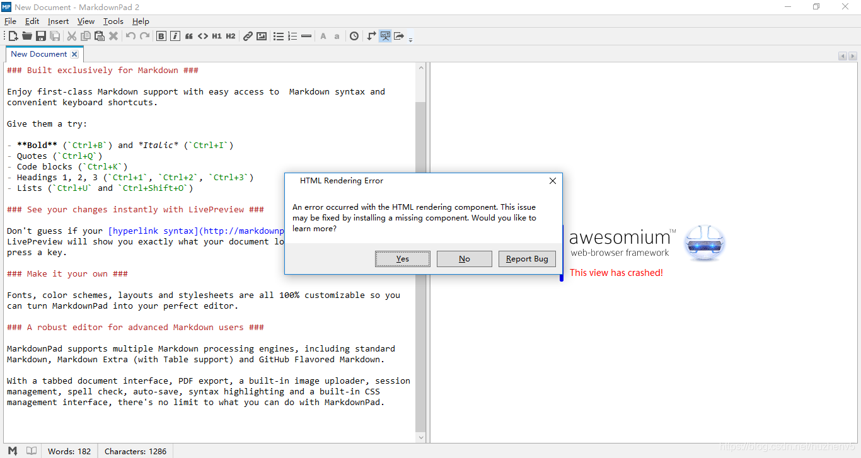861x458 pixels.
Task: Open the Insert menu
Action: tap(59, 21)
